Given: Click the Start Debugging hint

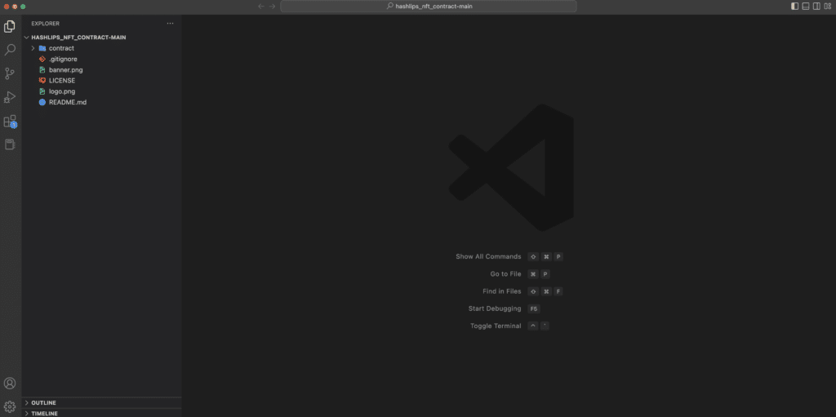Looking at the screenshot, I should coord(495,308).
